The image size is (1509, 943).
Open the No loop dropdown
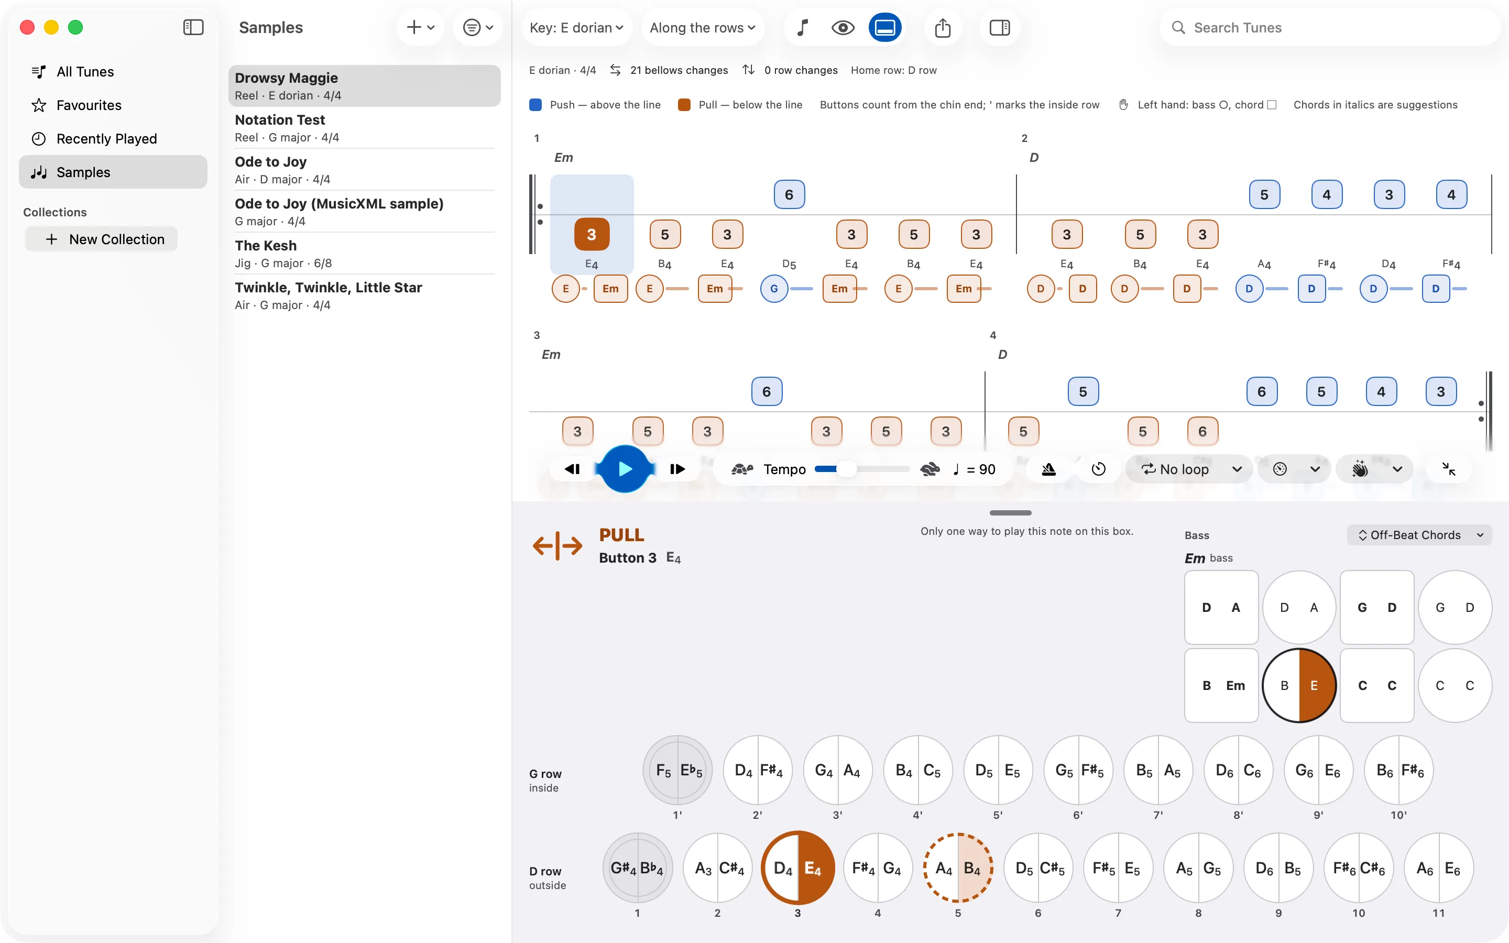1190,469
